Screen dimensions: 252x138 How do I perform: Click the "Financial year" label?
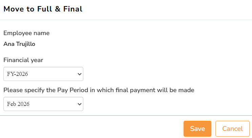(x=23, y=60)
